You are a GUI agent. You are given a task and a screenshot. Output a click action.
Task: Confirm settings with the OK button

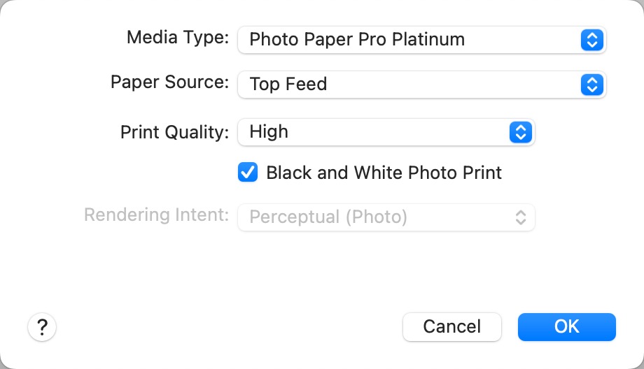pyautogui.click(x=566, y=326)
